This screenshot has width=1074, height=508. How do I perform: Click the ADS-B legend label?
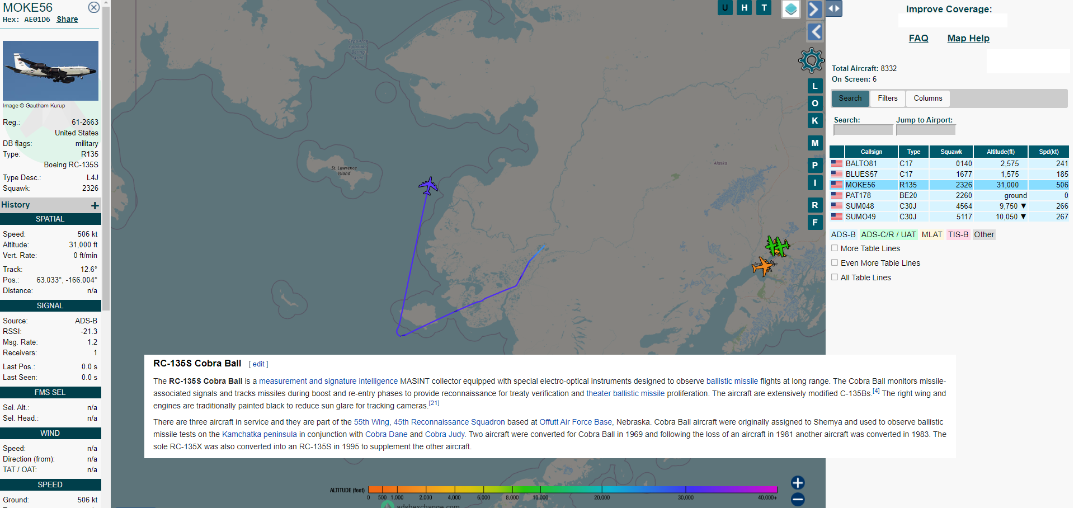coord(843,234)
